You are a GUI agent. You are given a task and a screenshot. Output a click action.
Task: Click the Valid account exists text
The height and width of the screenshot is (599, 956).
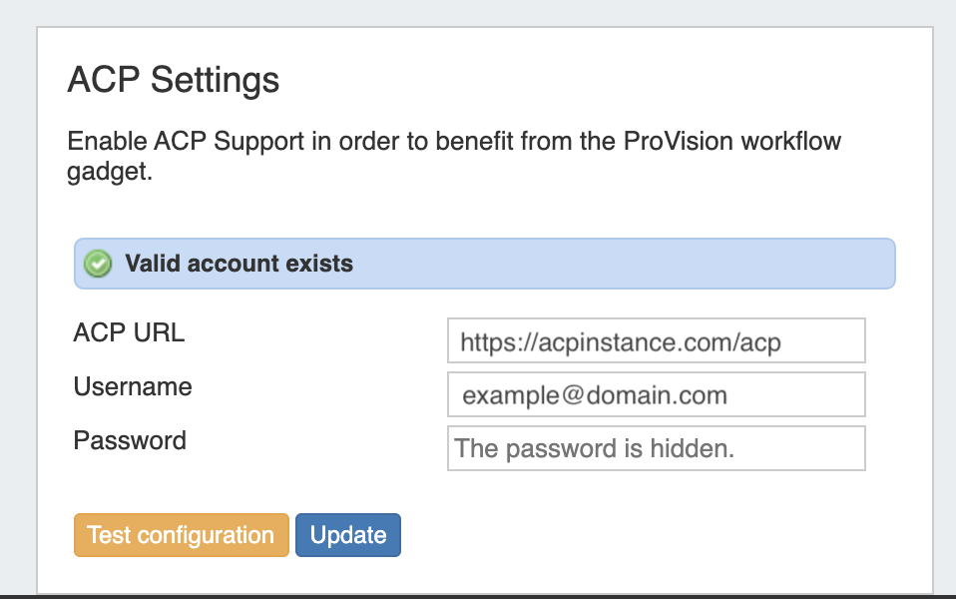coord(239,265)
